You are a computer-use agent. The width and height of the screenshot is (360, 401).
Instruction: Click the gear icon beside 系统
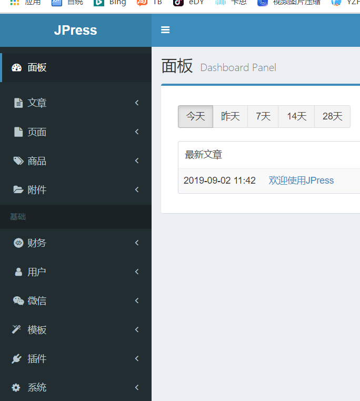pyautogui.click(x=16, y=387)
